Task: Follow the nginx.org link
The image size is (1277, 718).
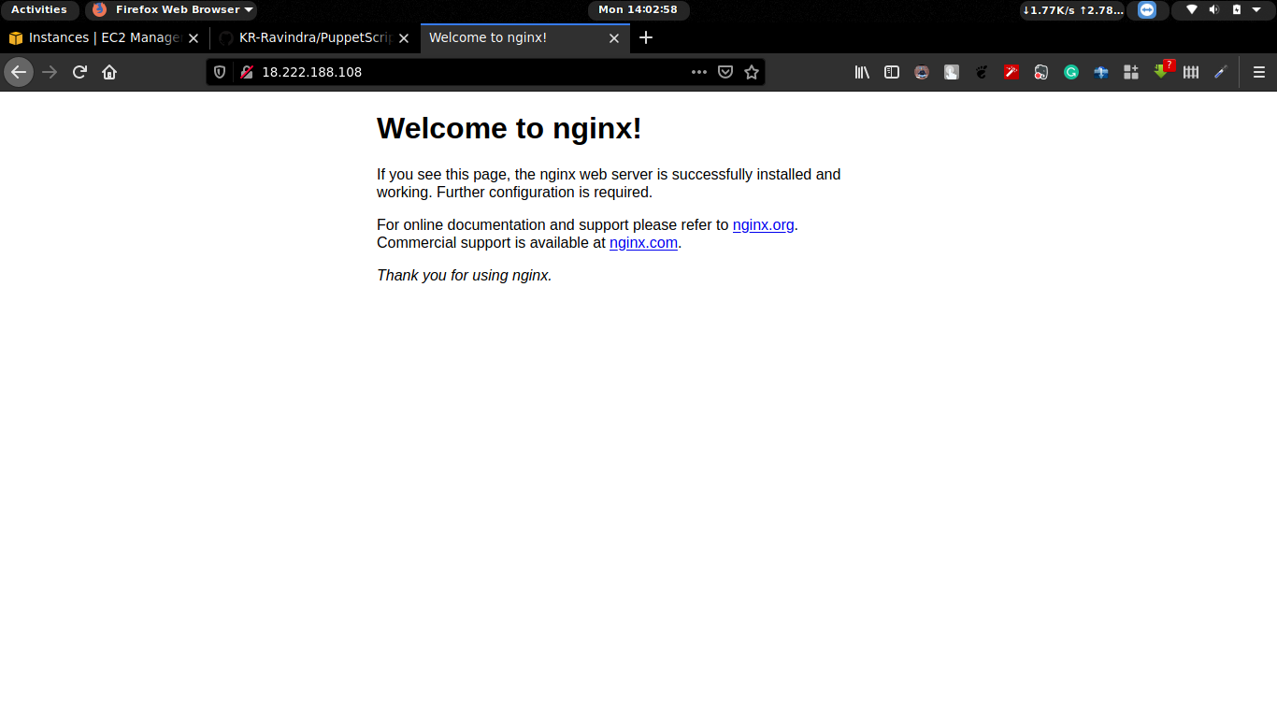Action: [x=763, y=224]
